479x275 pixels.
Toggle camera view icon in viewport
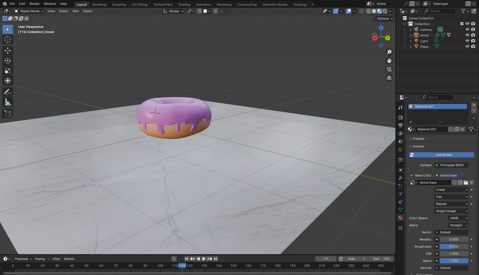coord(389,69)
